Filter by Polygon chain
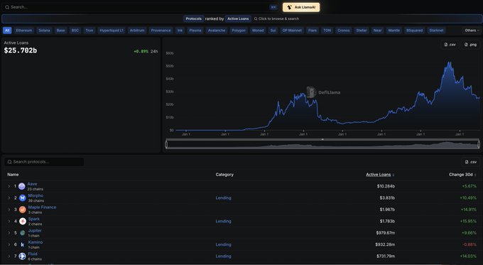Screen dimensions: 483x265 [x=239, y=31]
